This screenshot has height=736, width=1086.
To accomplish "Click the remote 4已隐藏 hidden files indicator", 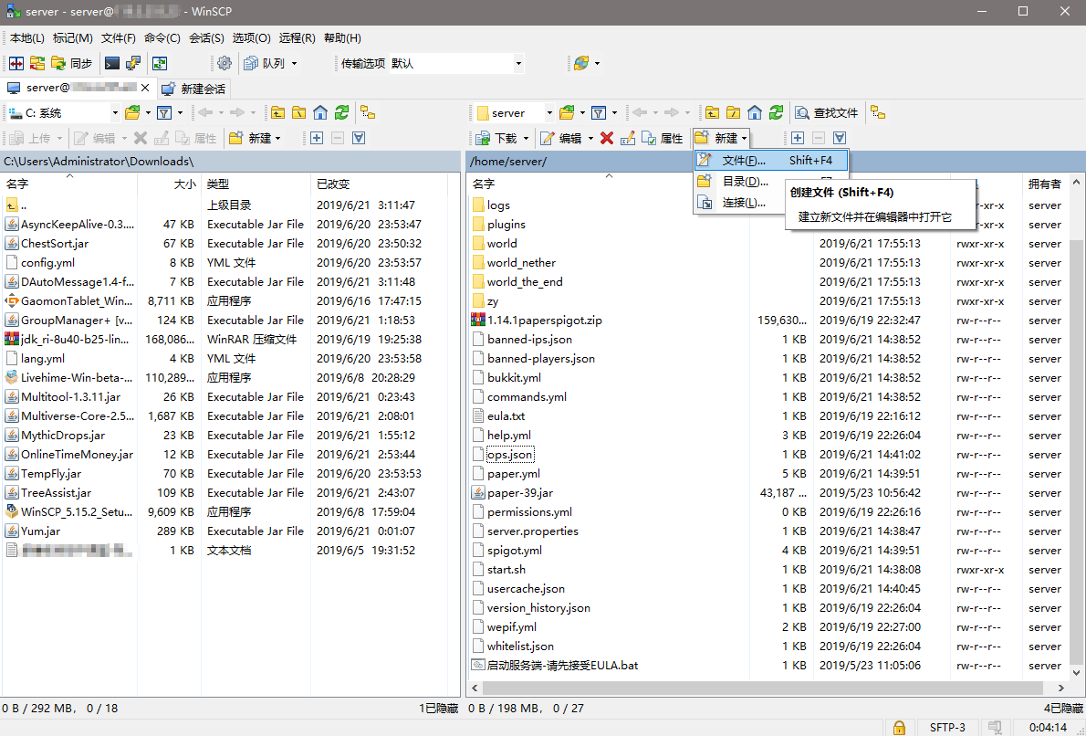I will [x=1063, y=709].
